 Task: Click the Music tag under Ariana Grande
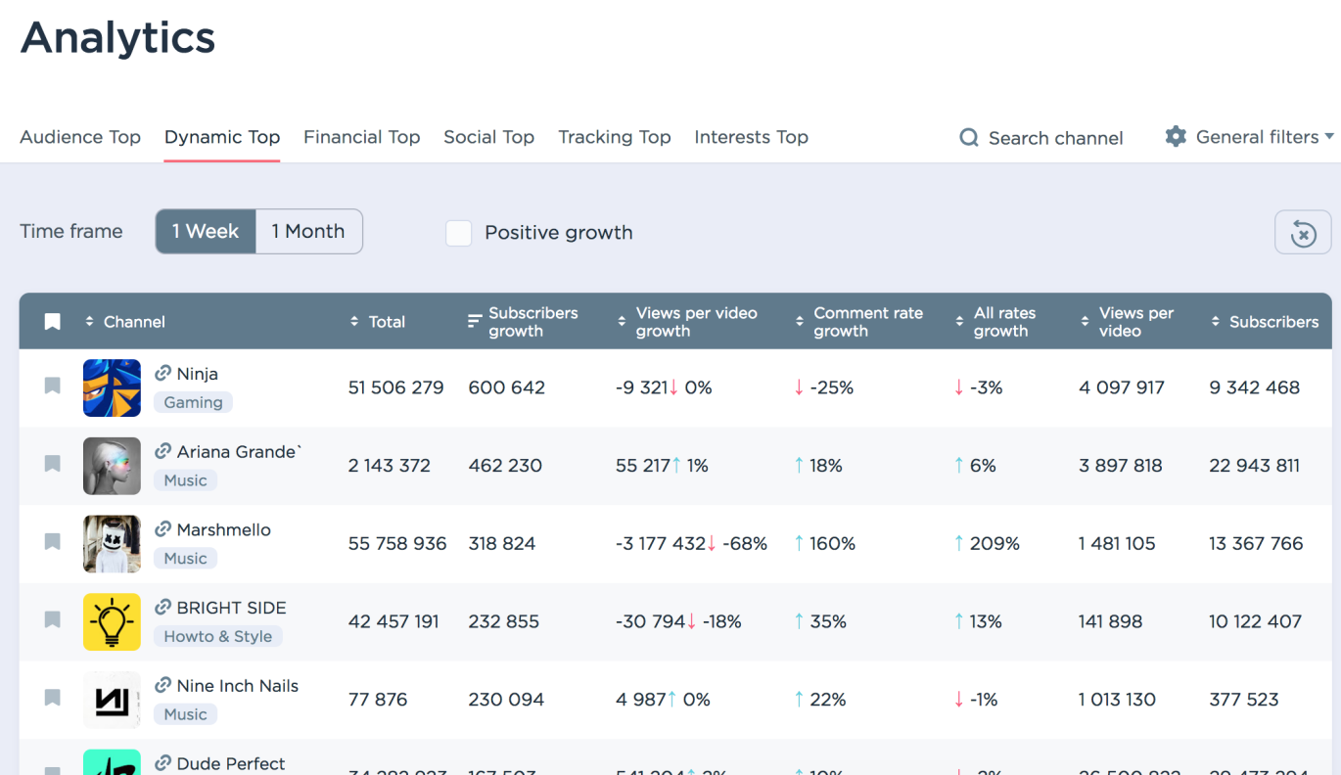(186, 480)
